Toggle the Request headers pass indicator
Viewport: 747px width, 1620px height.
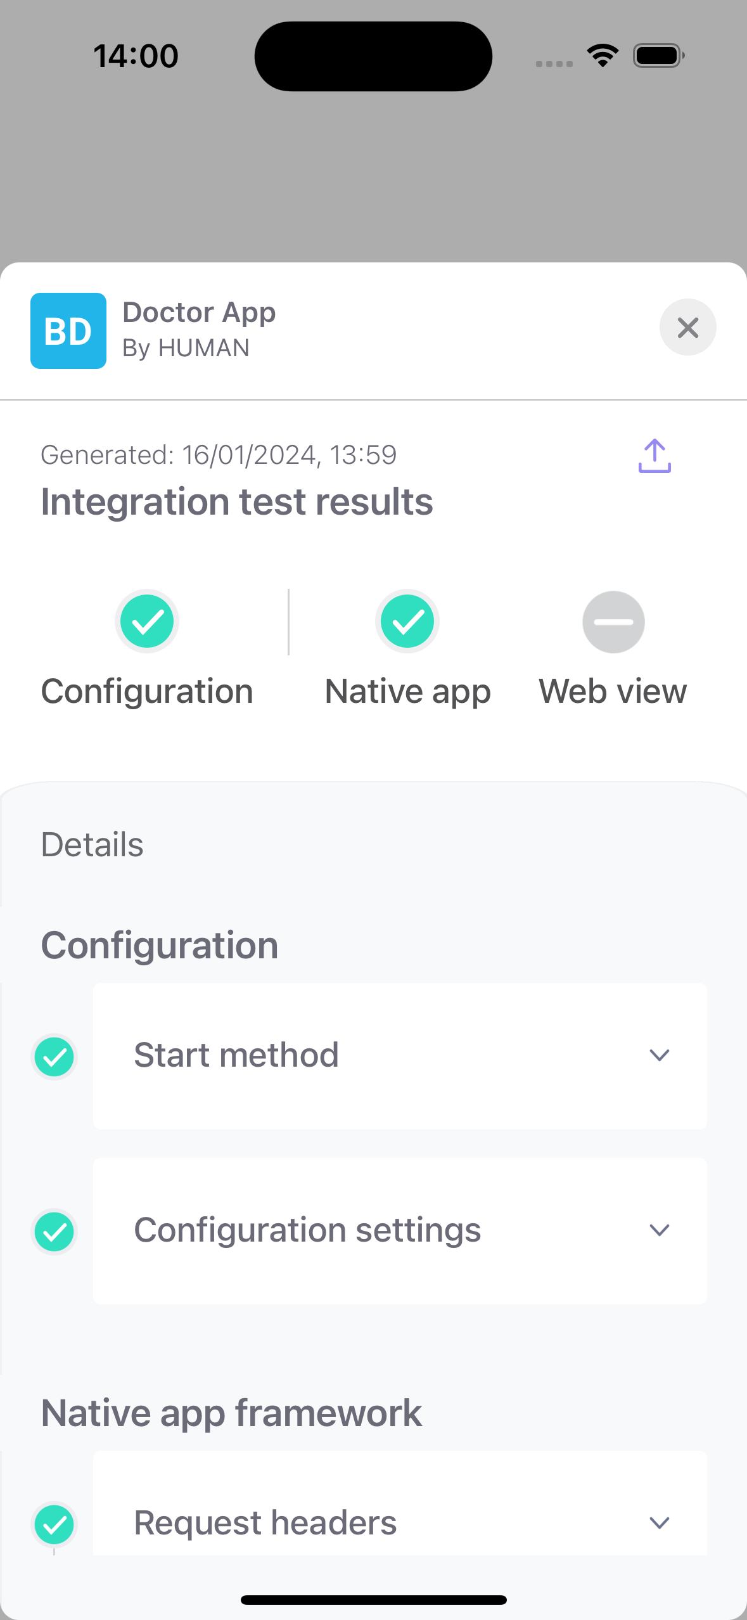54,1524
